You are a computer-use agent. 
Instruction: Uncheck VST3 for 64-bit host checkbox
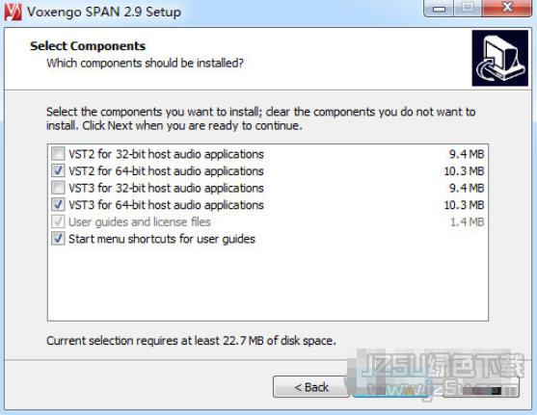tap(58, 204)
